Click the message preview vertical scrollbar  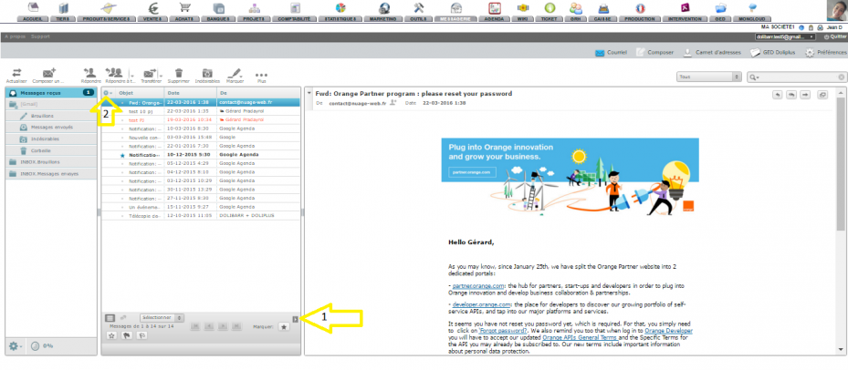[841, 221]
